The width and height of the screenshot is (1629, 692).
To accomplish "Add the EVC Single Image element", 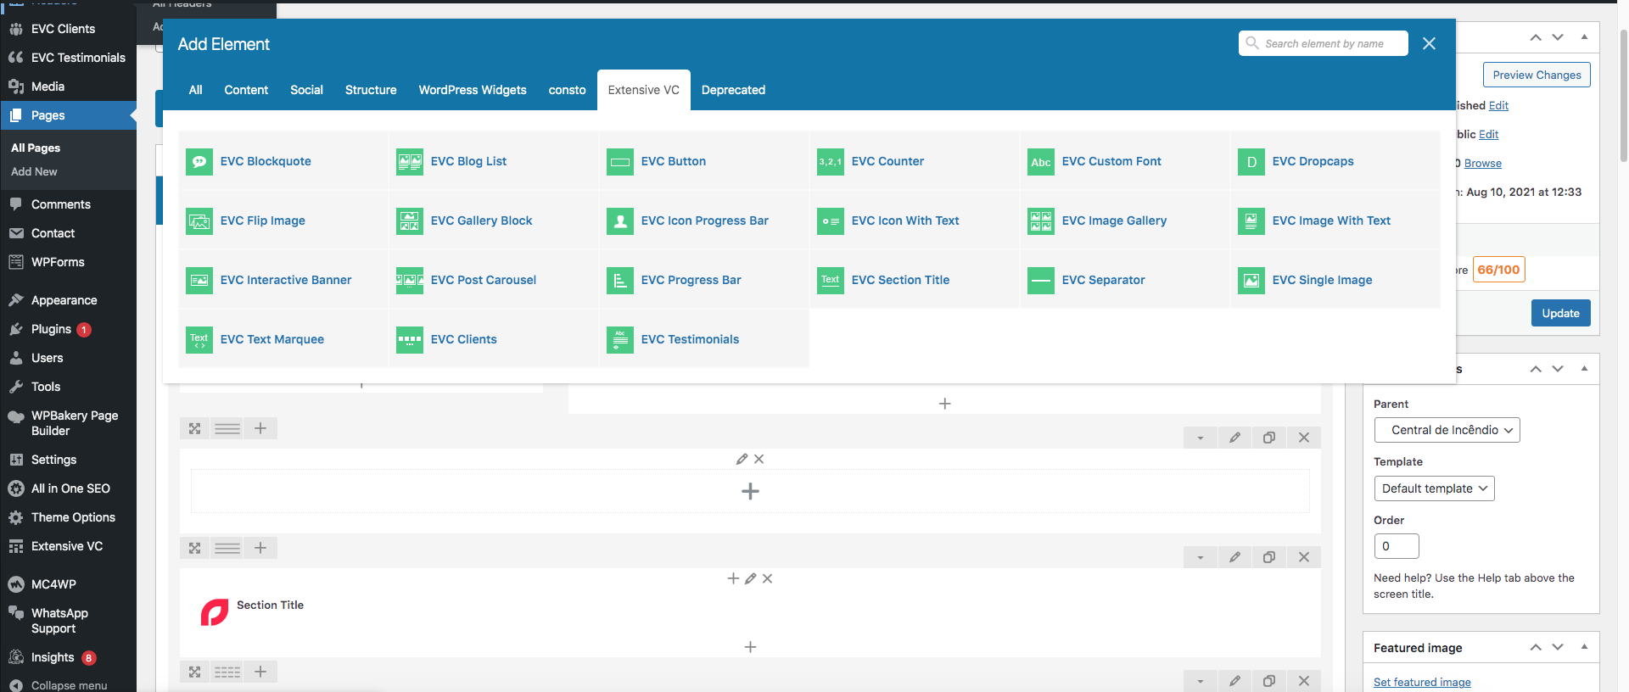I will point(1335,280).
